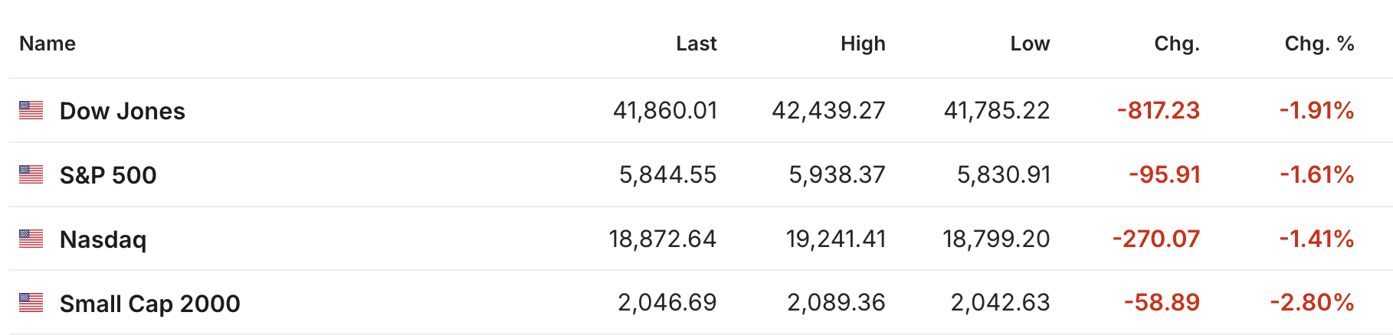Image resolution: width=1393 pixels, height=335 pixels.
Task: Open the S&P 500 index link
Action: (108, 175)
